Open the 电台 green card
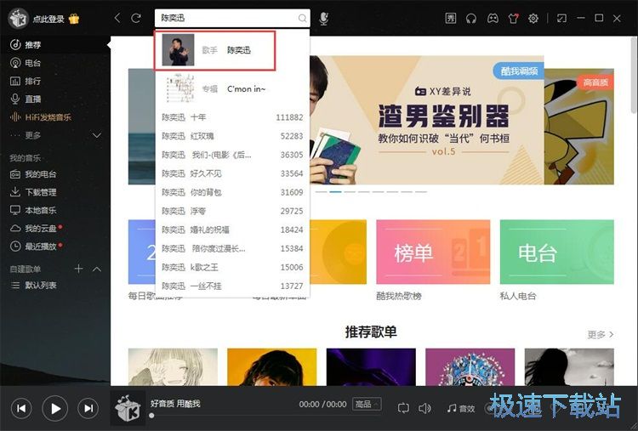Screen dimensions: 638x431 point(556,252)
